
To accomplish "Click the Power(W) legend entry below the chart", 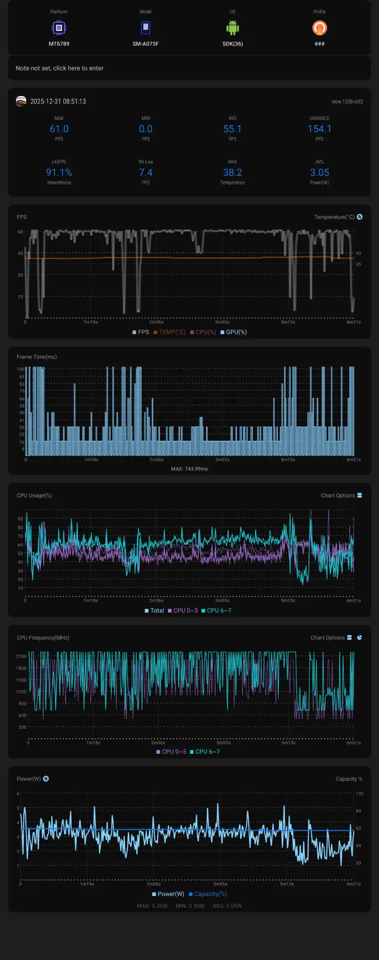I will click(168, 894).
